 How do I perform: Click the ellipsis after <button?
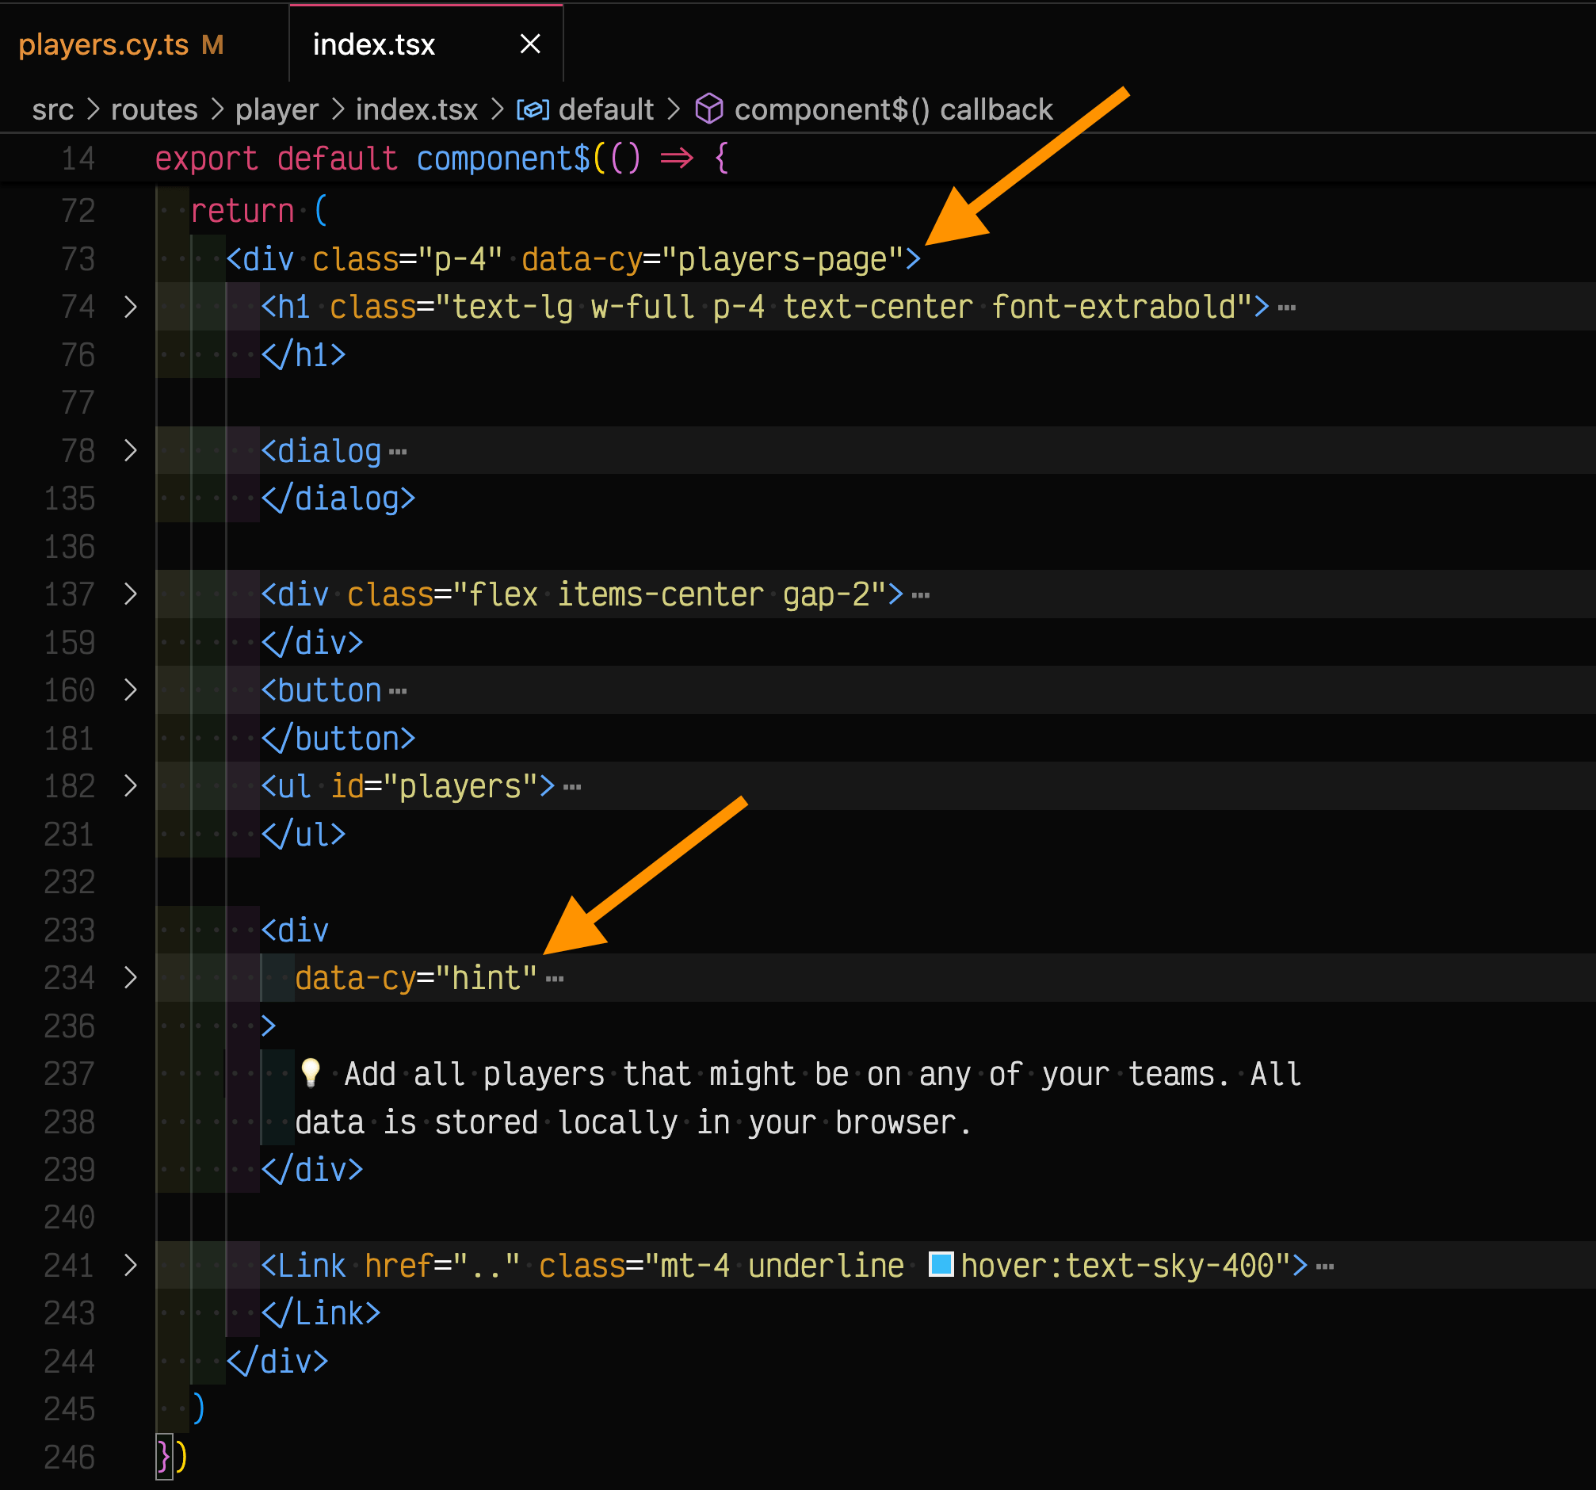pos(397,692)
